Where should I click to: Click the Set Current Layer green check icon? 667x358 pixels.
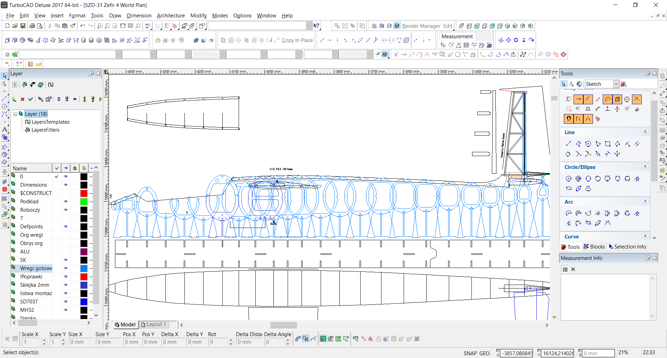(31, 99)
